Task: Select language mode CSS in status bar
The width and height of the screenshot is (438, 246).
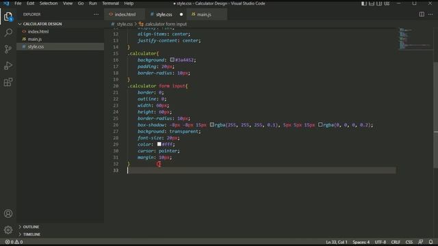Action: click(x=409, y=242)
